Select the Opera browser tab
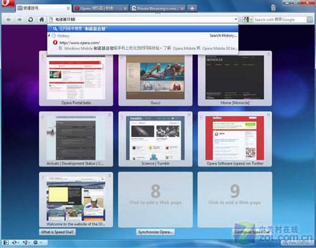Screen dimensions: 316x248 click(x=100, y=8)
